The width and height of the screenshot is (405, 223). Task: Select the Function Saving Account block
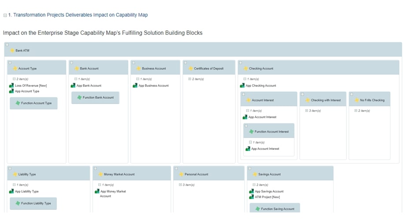(x=275, y=209)
